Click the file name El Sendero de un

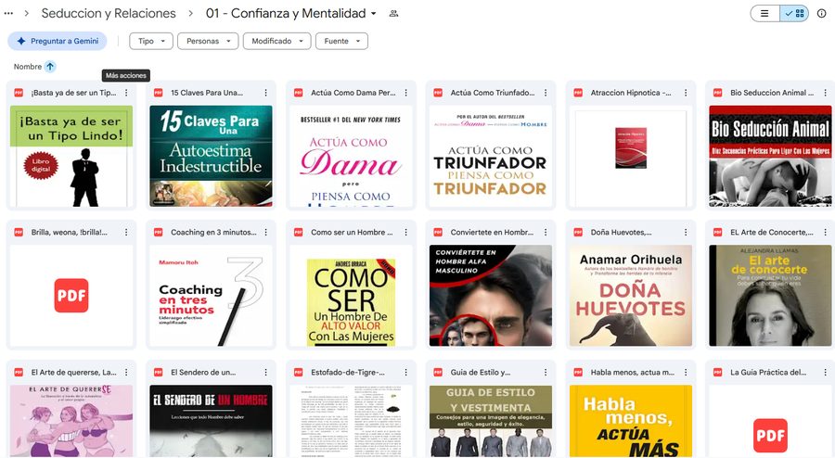(x=203, y=373)
